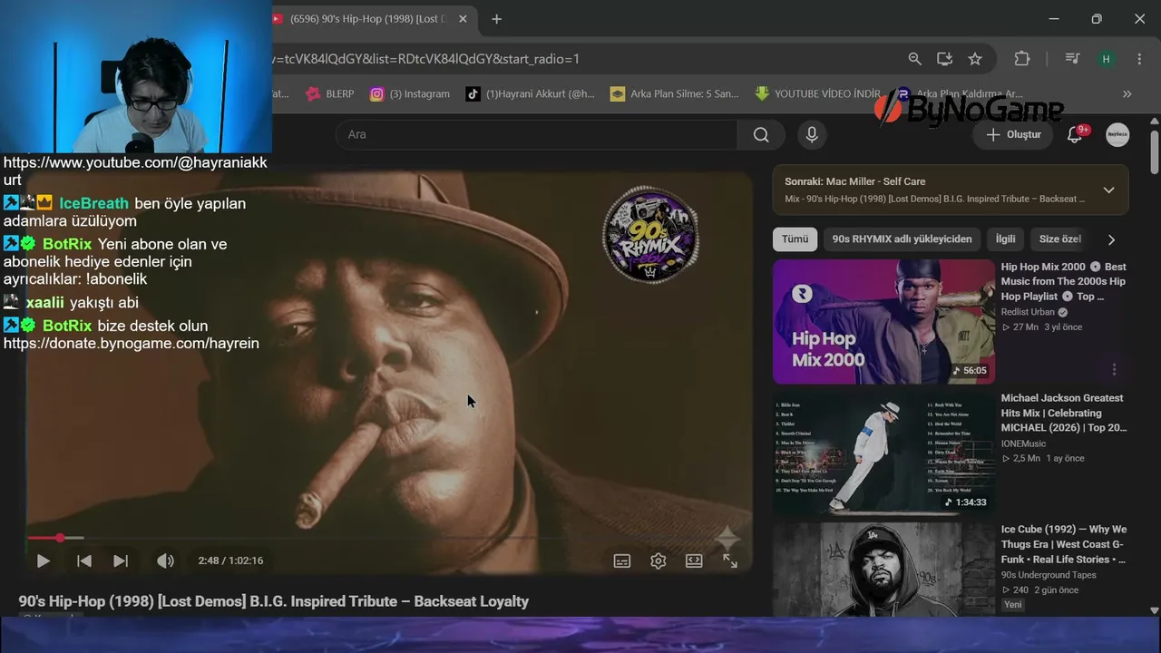The width and height of the screenshot is (1161, 653).
Task: Select the 'Tümü' filter chip
Action: tap(795, 239)
